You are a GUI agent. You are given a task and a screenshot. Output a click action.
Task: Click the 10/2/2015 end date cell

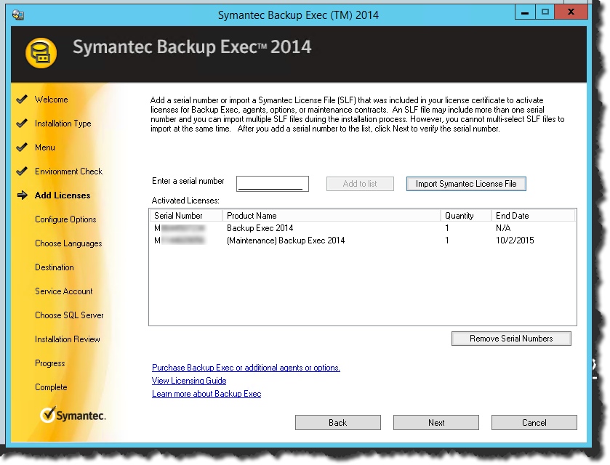coord(515,240)
